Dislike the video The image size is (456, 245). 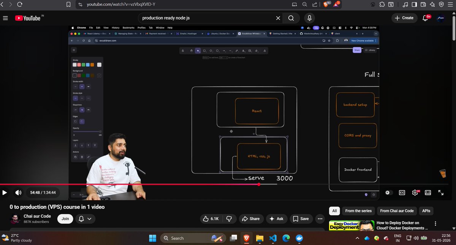click(229, 219)
